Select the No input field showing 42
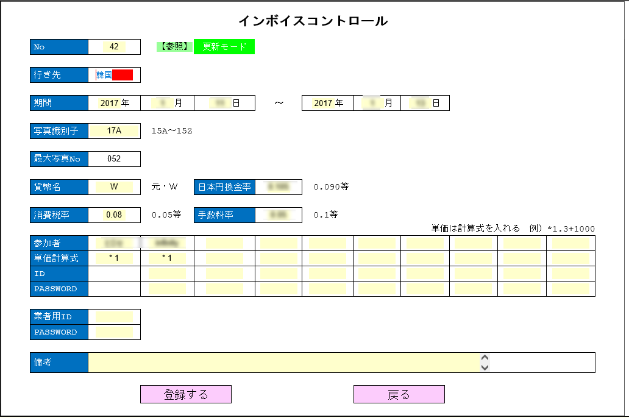 [114, 47]
